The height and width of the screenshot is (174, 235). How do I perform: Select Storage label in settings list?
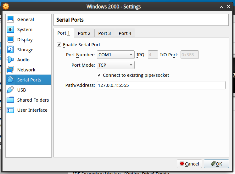coord(25,50)
